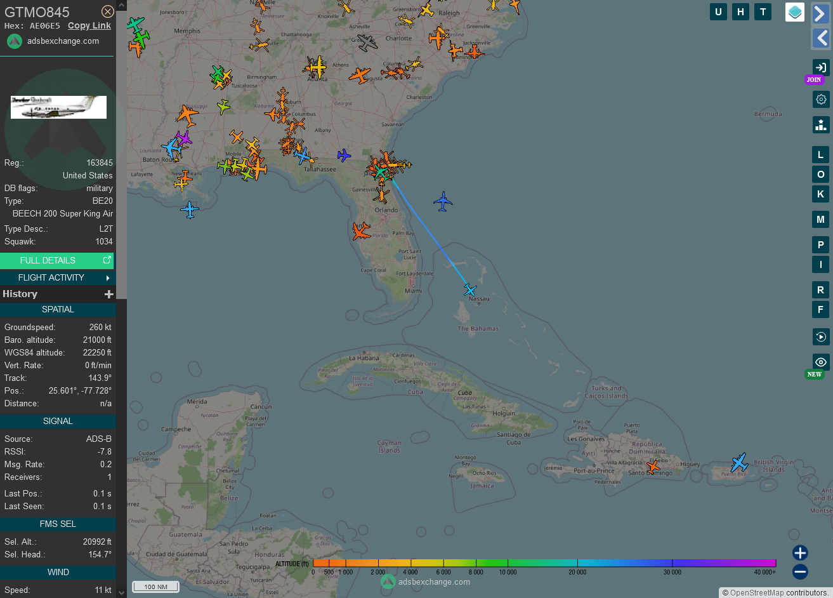Screen dimensions: 833x598
Task: Toggle the M multiselect button
Action: pyautogui.click(x=821, y=220)
